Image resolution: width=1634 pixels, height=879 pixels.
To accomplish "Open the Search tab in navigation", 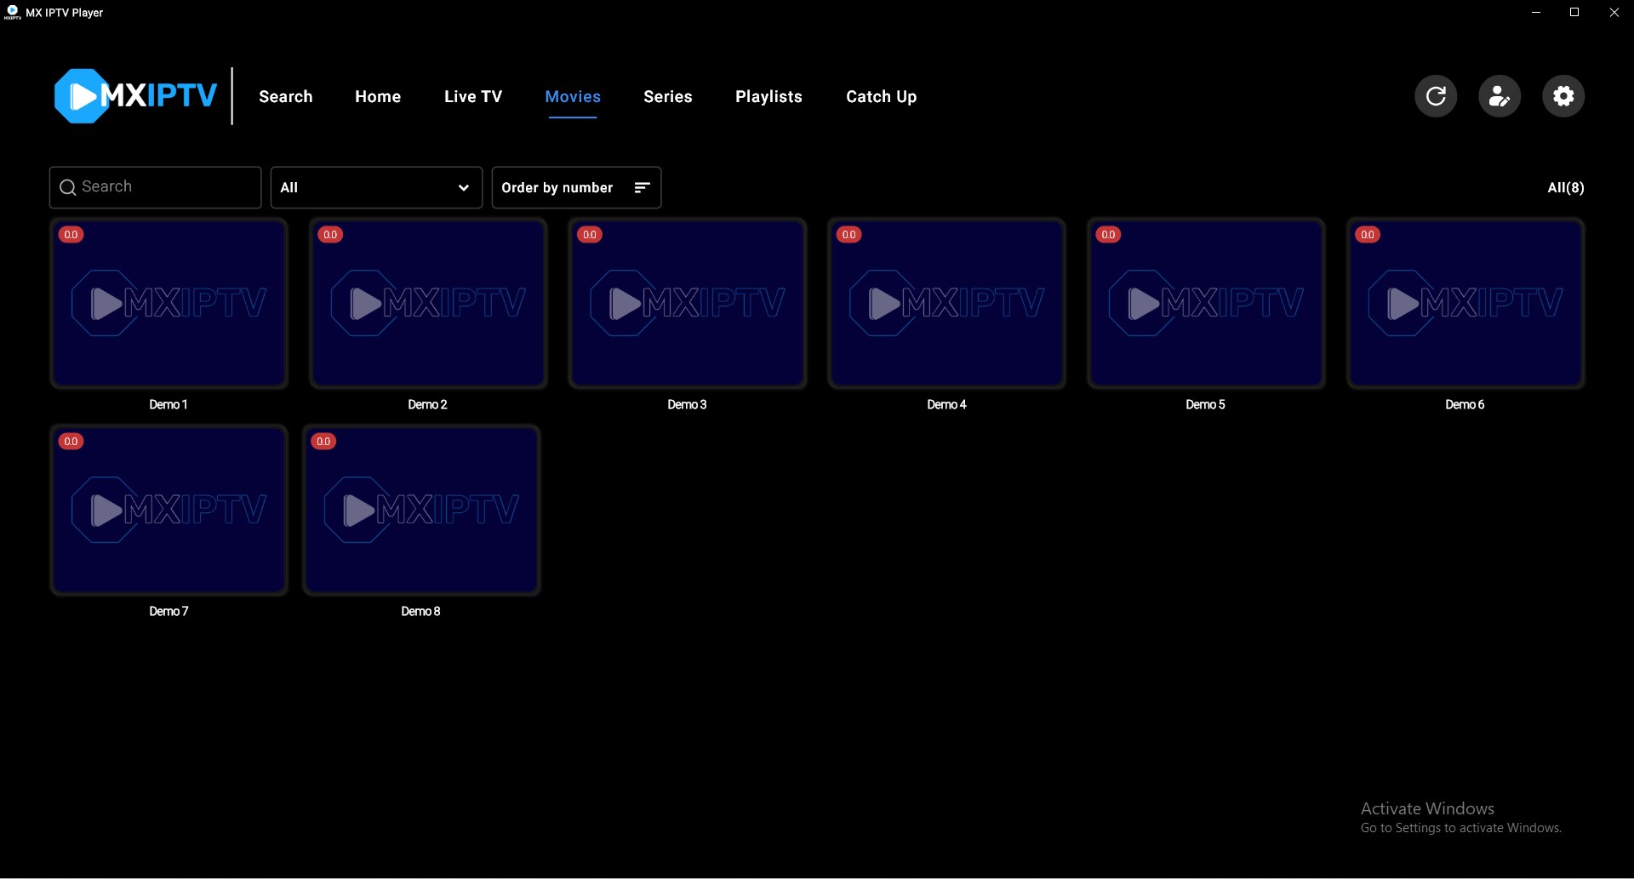I will (x=286, y=97).
